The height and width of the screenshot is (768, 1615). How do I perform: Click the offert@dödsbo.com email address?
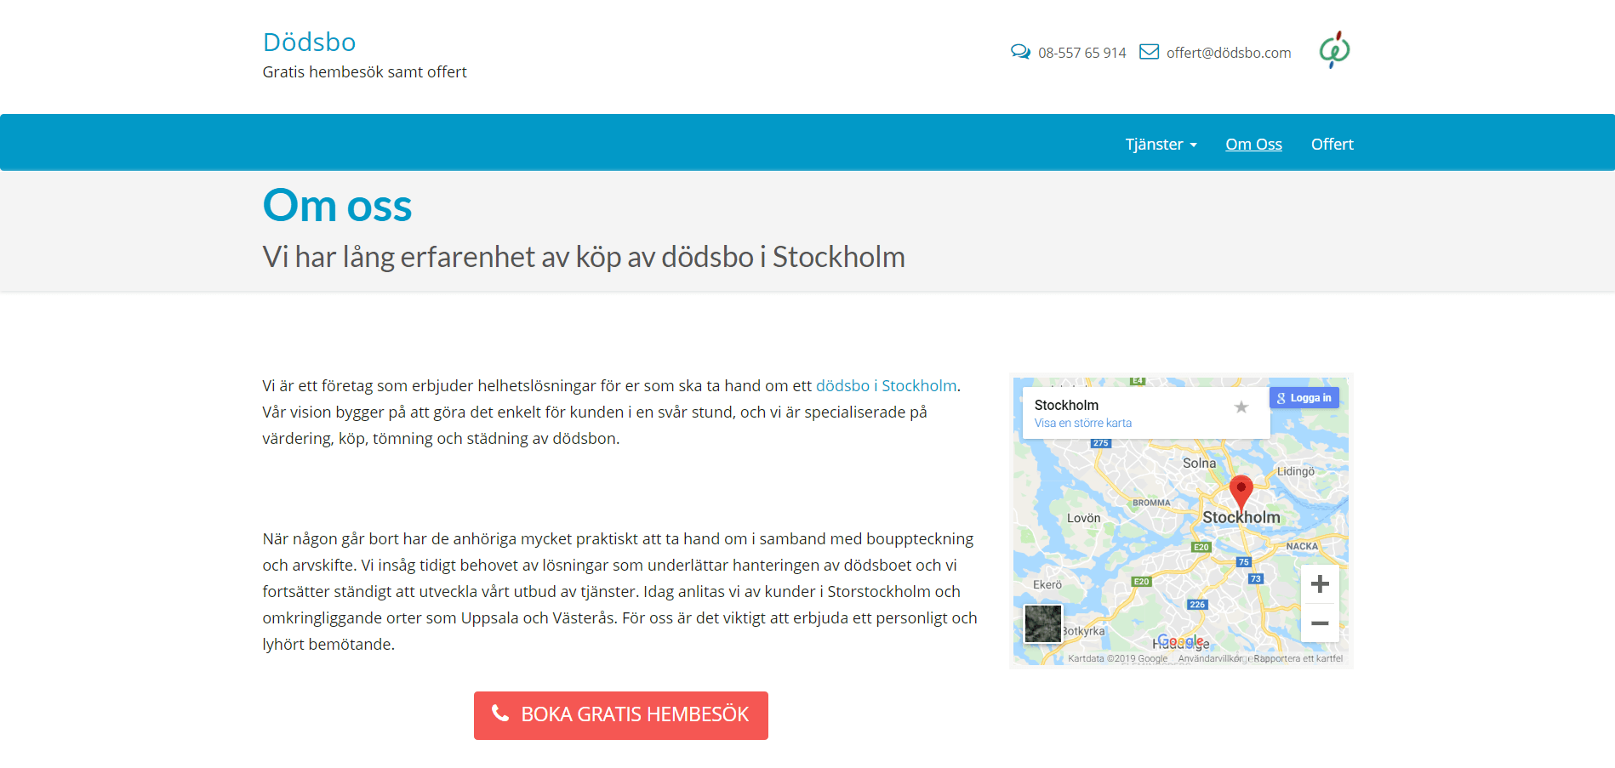(1228, 53)
